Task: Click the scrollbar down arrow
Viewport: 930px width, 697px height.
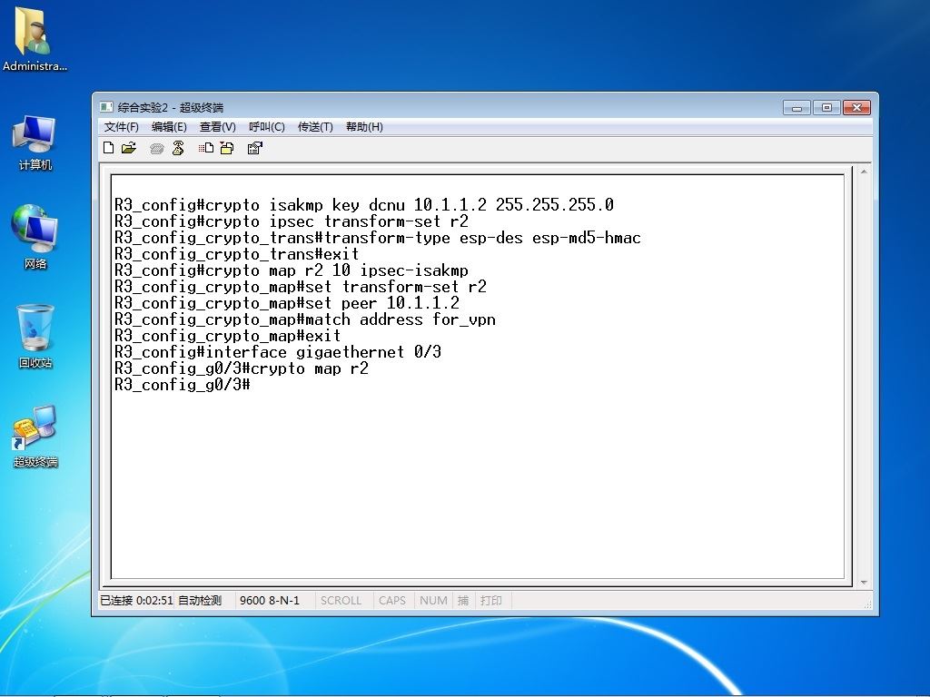Action: [864, 583]
